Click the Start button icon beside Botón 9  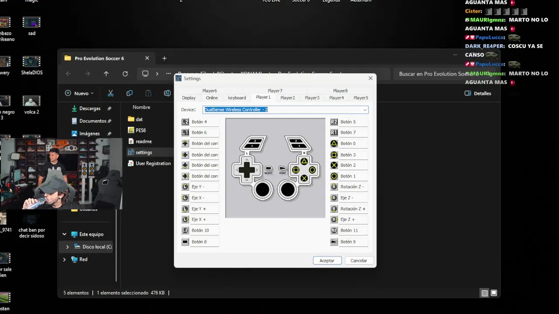coord(334,242)
